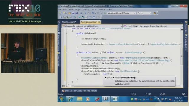Open Windows Explorer folder on taskbar
This screenshot has height=106, width=189.
coord(79,99)
